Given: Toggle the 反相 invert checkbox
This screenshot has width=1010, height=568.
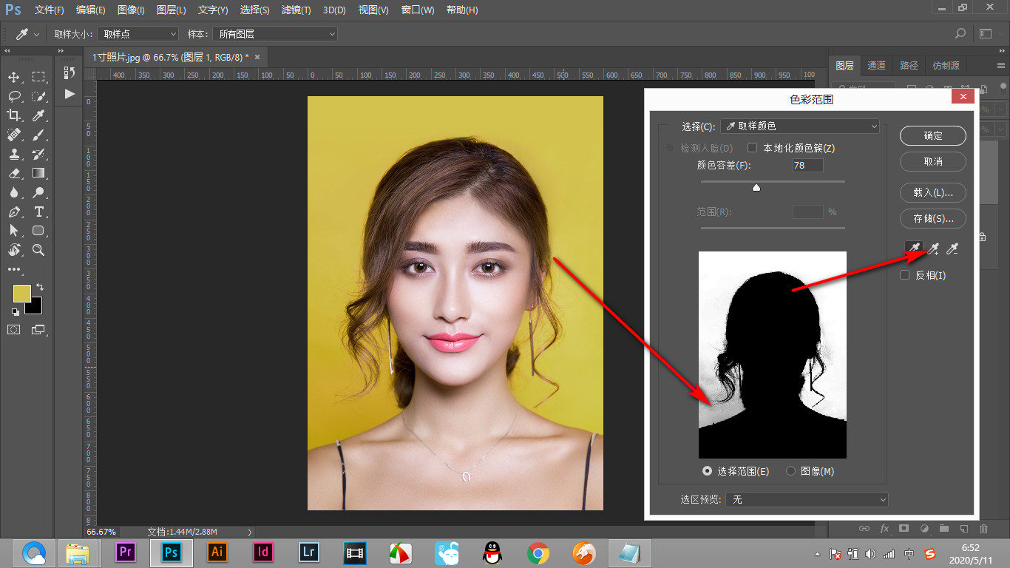Looking at the screenshot, I should [904, 275].
